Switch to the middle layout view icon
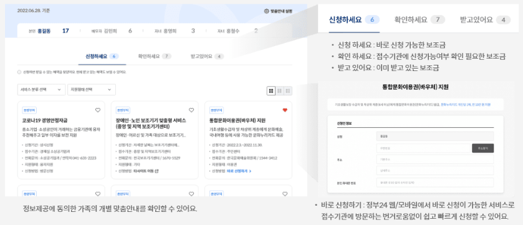Viewport: 523px width, 225px height. [x=279, y=90]
